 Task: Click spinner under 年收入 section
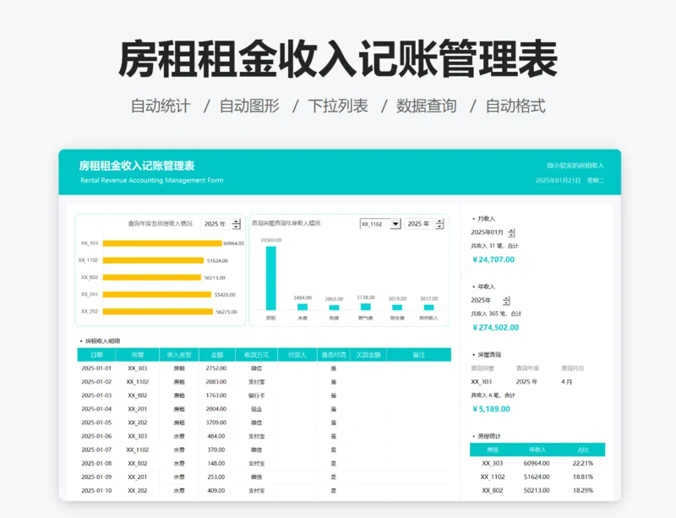tap(506, 300)
